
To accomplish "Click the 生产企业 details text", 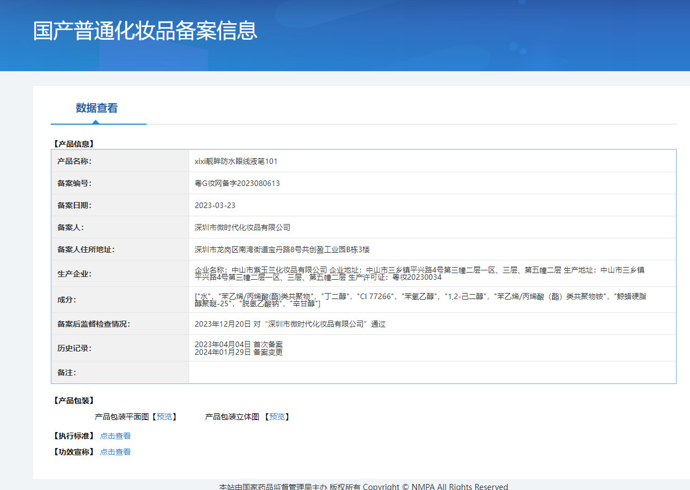I will (419, 273).
